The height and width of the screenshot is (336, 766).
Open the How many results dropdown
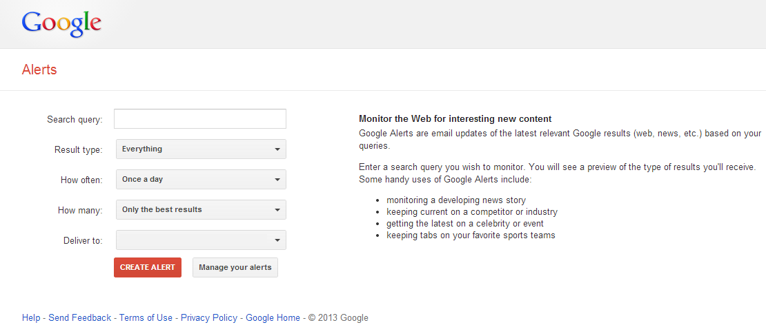click(x=201, y=210)
